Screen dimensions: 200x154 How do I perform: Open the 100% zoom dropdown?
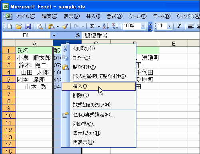(x=143, y=26)
